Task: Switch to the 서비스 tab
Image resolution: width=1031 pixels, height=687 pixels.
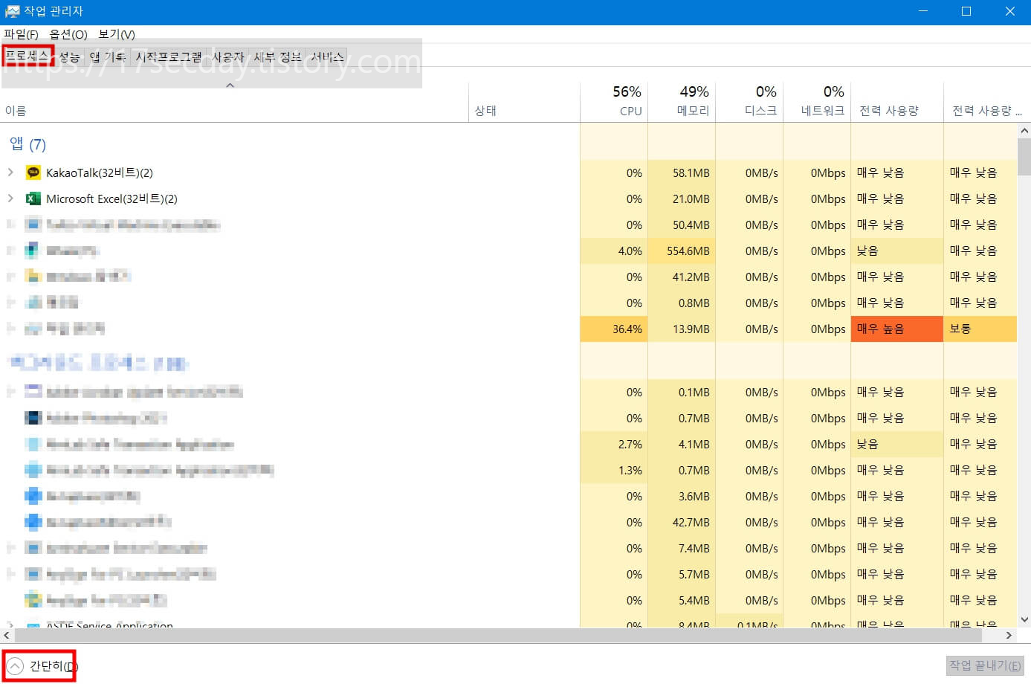Action: point(327,57)
